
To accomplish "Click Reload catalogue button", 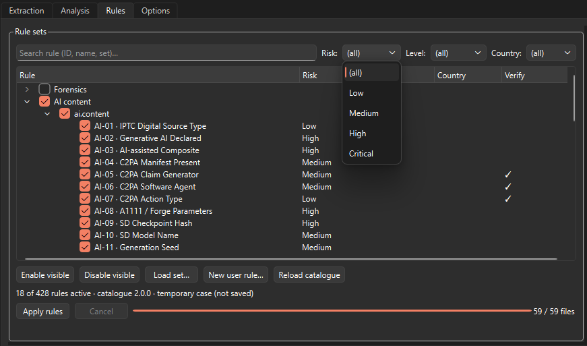I will click(309, 275).
